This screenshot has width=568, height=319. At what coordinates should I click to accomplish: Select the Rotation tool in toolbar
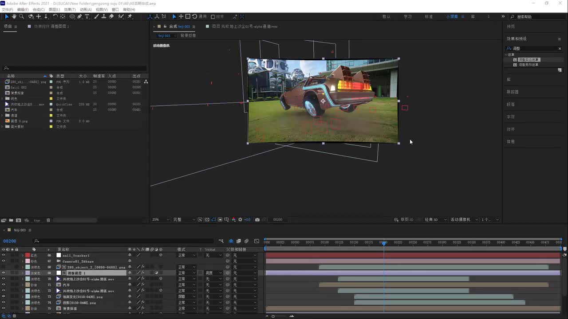55,16
